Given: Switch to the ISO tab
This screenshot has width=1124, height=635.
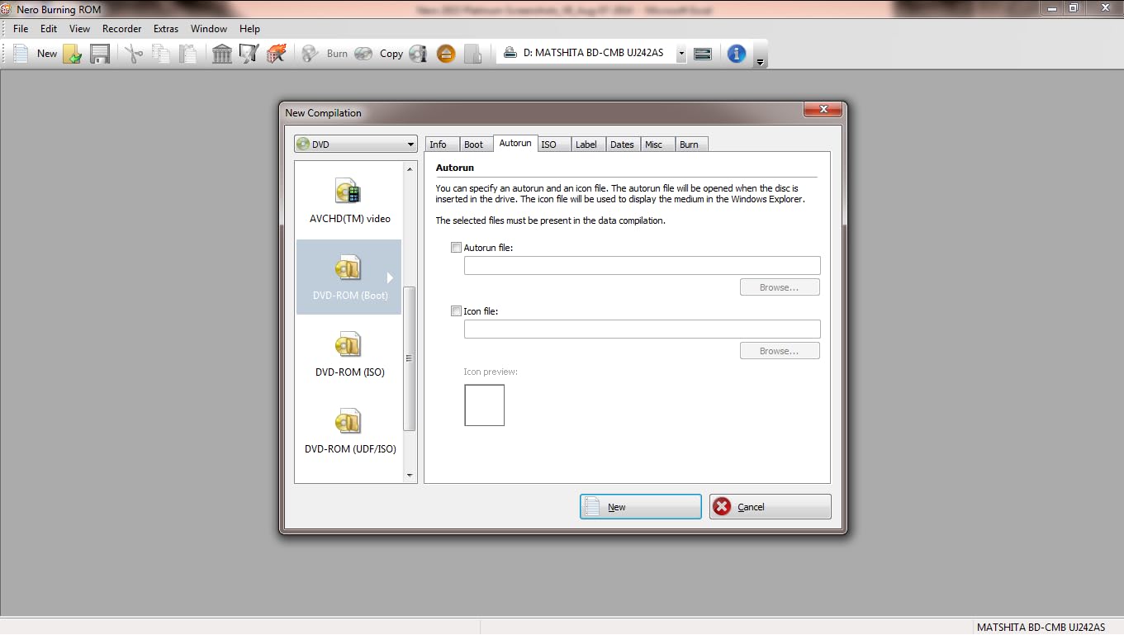Looking at the screenshot, I should (553, 145).
